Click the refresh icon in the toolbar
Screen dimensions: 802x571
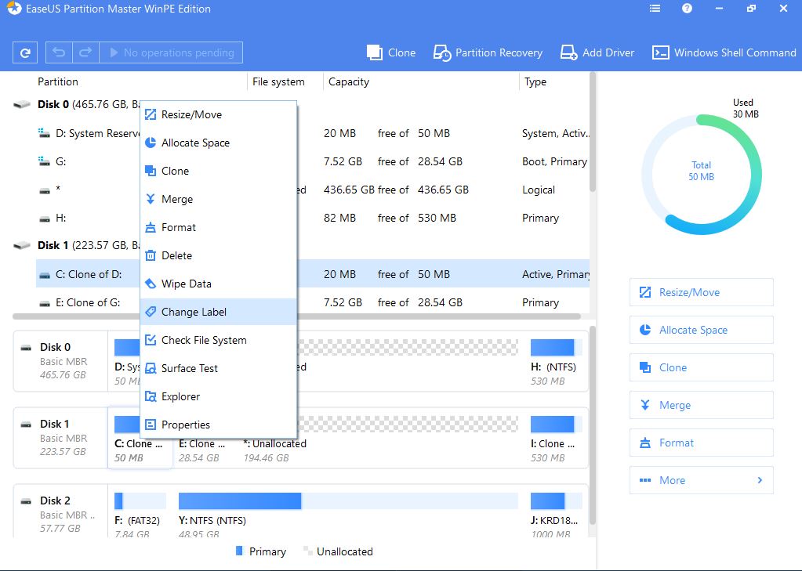pyautogui.click(x=25, y=53)
